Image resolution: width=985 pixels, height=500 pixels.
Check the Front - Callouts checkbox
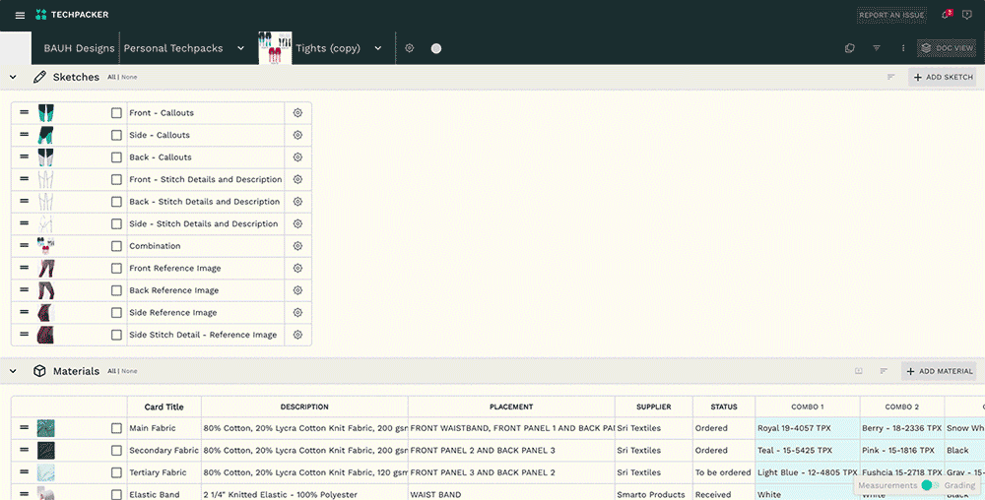pos(116,113)
